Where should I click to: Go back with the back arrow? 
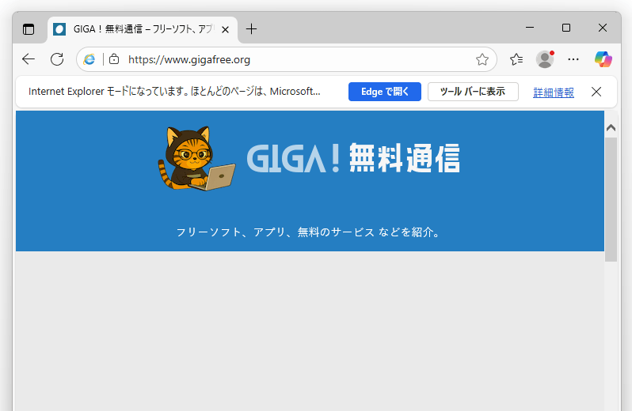[x=29, y=59]
